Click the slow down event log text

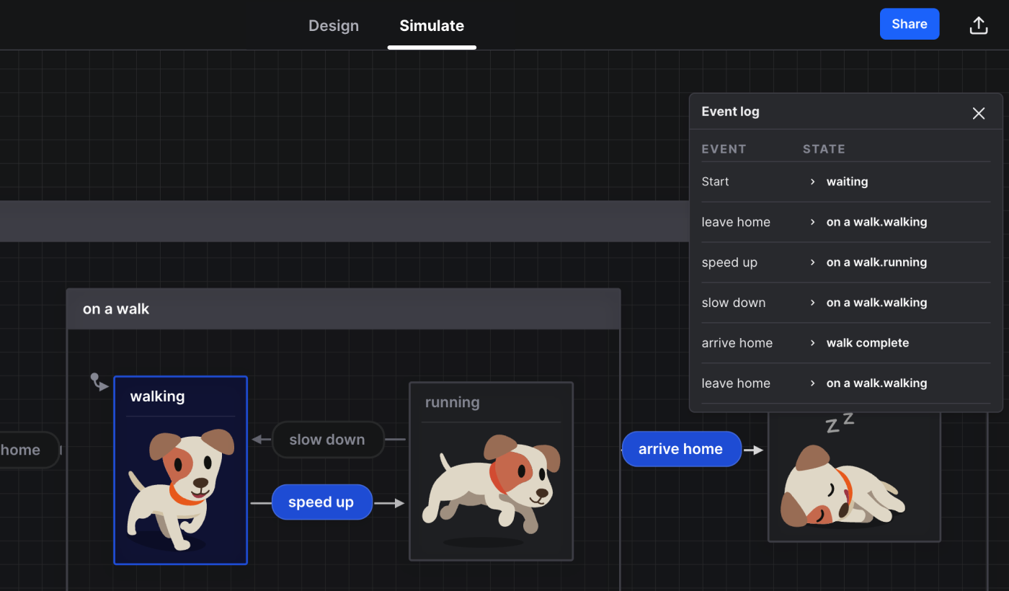(734, 303)
